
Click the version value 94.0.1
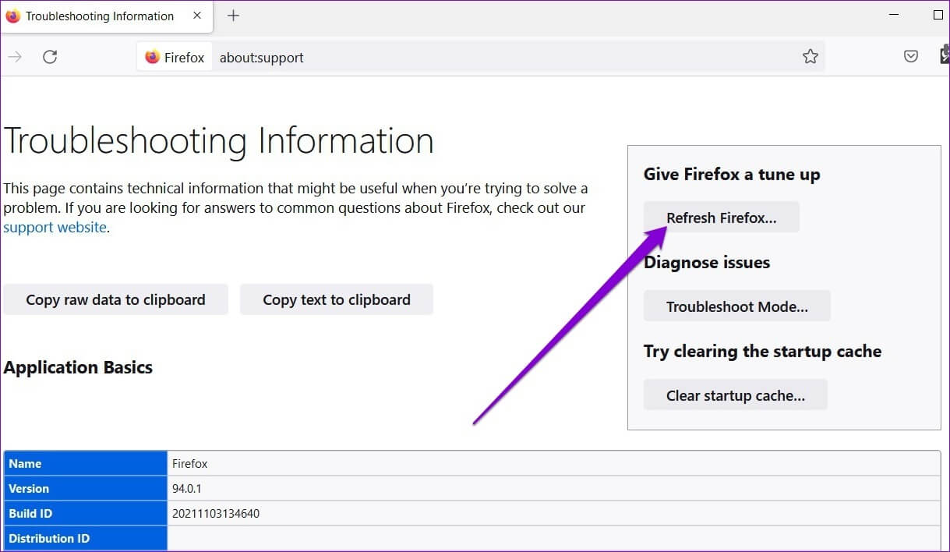click(189, 489)
